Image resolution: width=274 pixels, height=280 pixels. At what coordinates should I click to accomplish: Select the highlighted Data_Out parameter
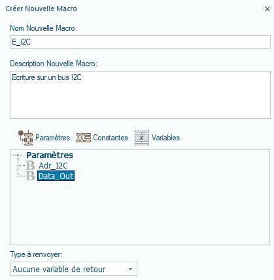point(56,176)
